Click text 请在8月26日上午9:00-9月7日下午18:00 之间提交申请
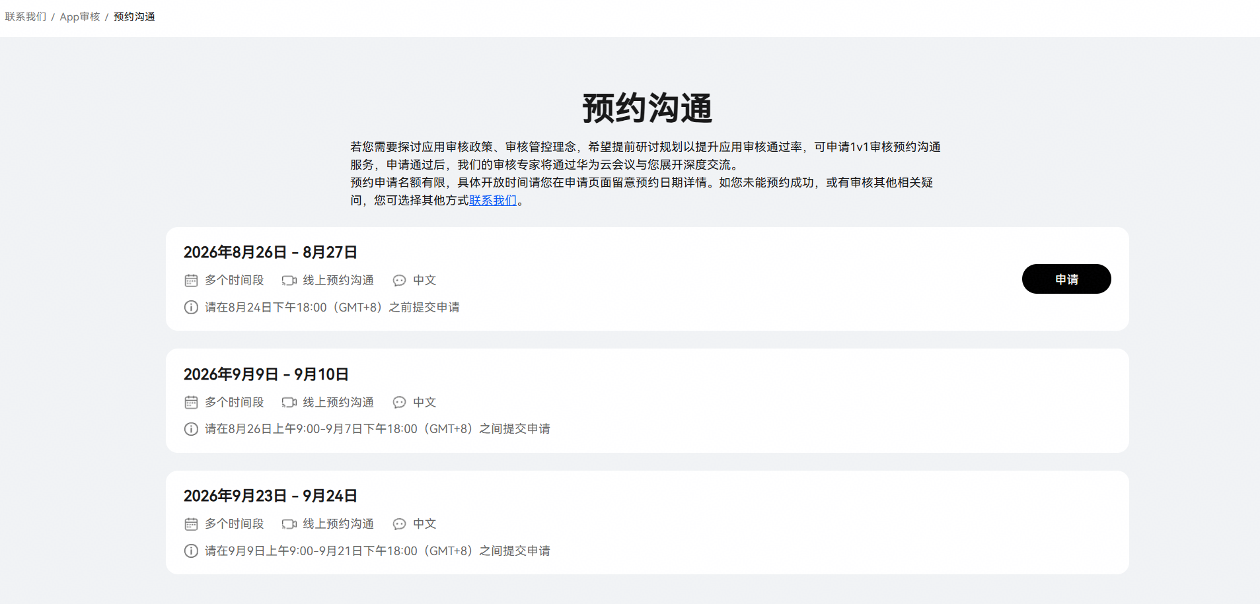This screenshot has height=604, width=1260. [x=377, y=429]
